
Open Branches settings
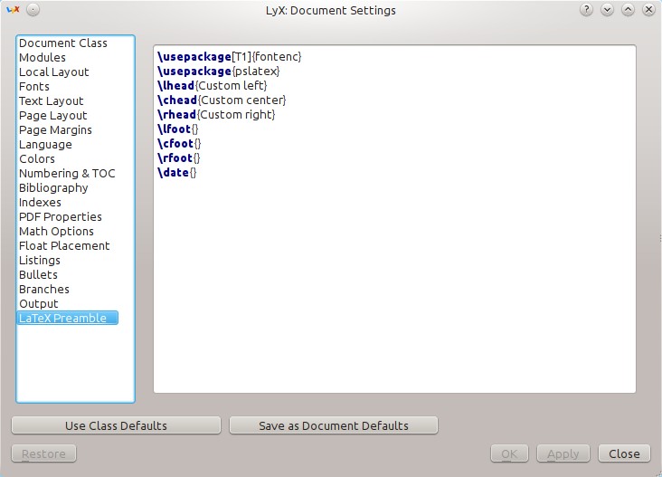[x=44, y=289]
